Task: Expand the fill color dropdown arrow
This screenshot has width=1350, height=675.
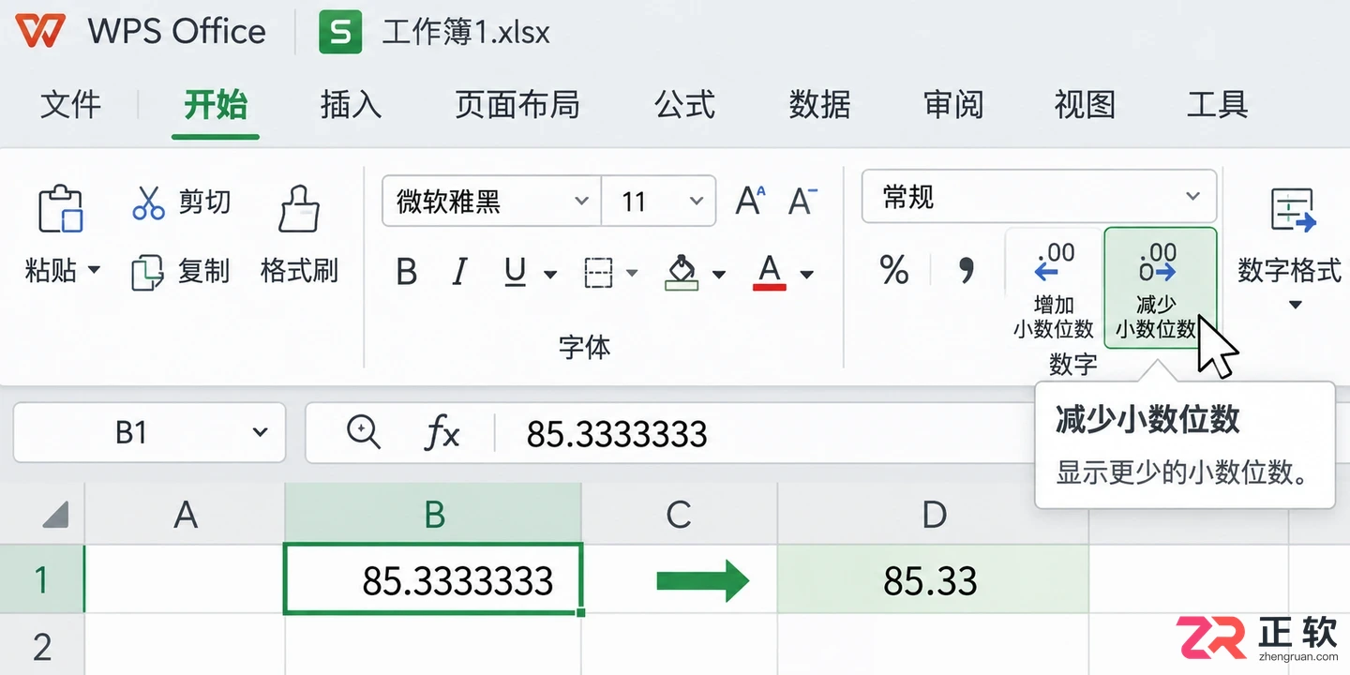Action: 719,275
